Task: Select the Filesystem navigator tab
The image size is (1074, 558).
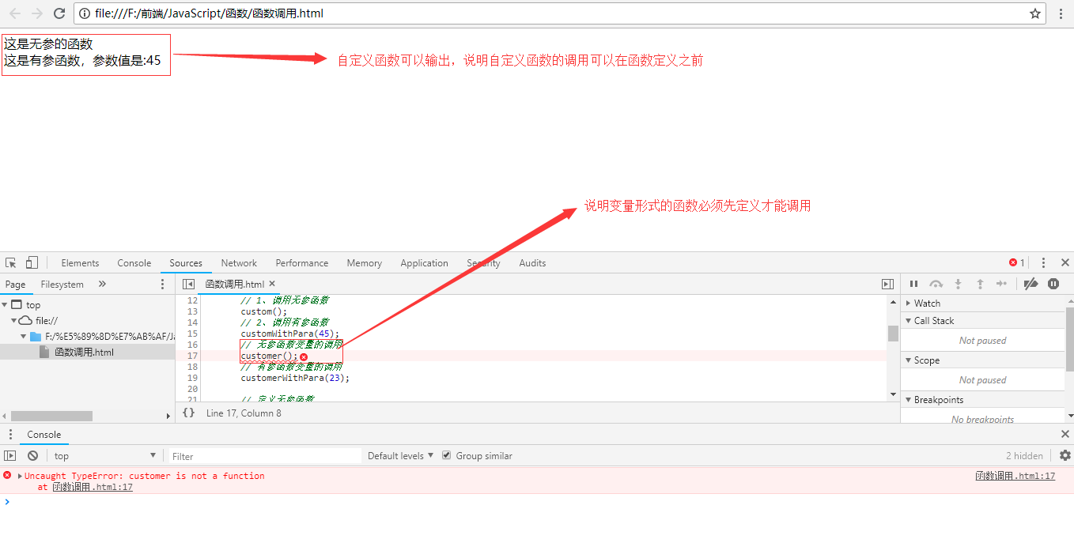Action: [x=62, y=284]
